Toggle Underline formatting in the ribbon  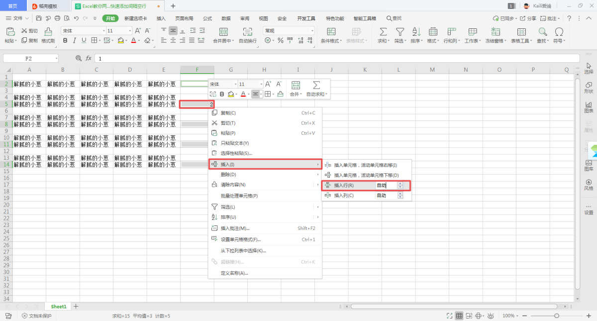pyautogui.click(x=84, y=40)
